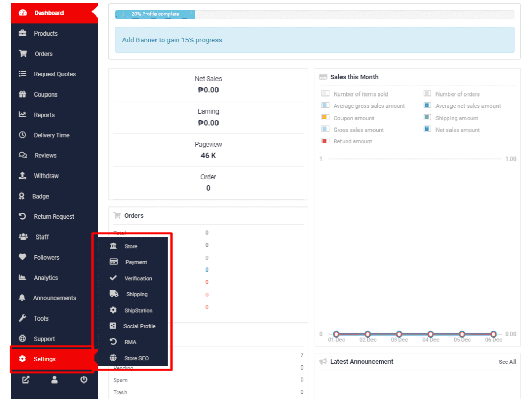
Task: Click the Products briefcase icon in sidebar
Action: click(23, 34)
